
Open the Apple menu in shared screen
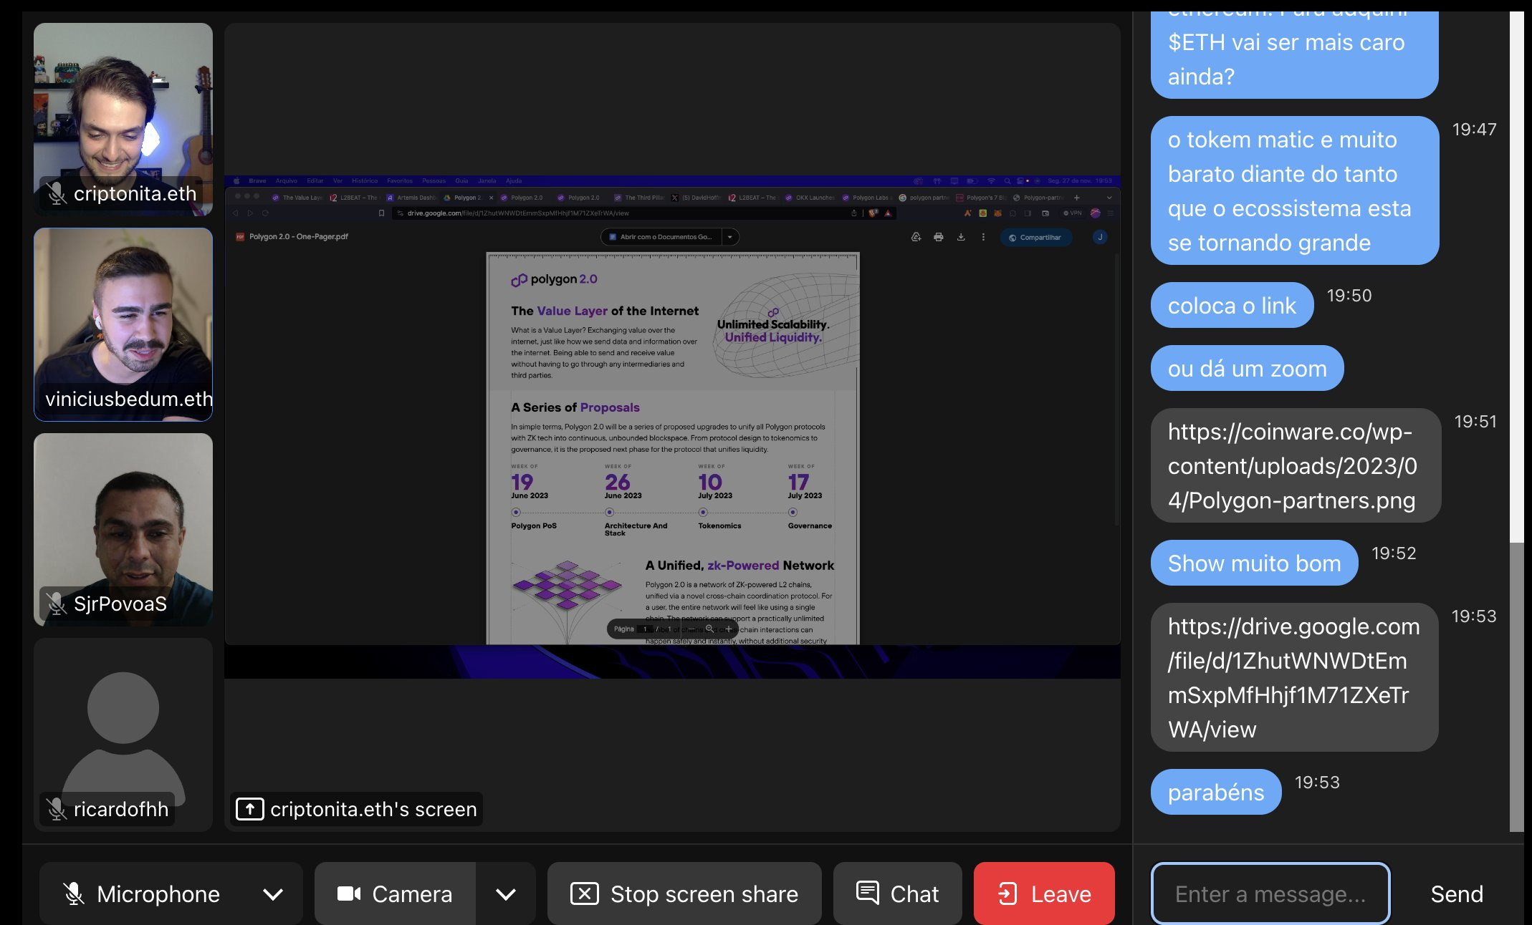click(x=236, y=180)
